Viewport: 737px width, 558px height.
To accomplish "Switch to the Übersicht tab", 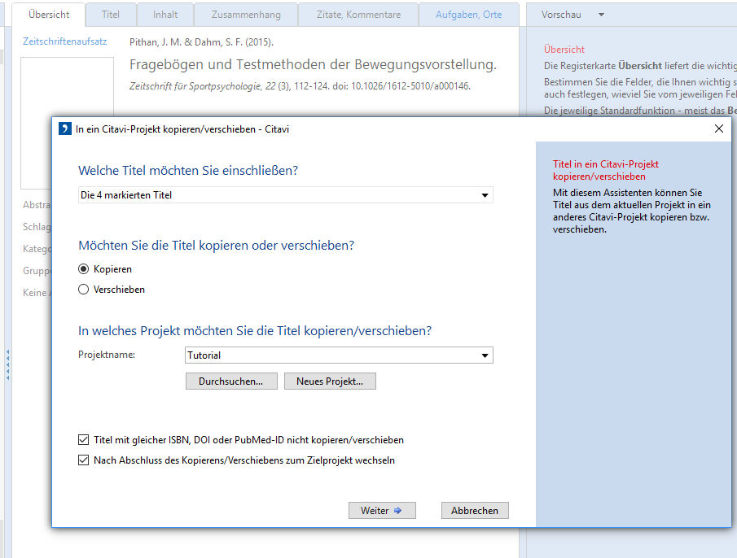I will click(49, 15).
